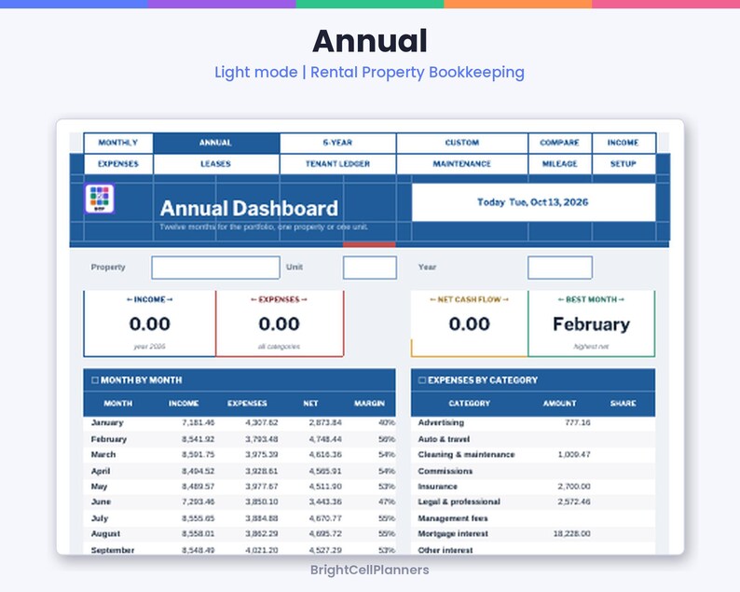Click the MONTH column header
The height and width of the screenshot is (592, 740).
point(118,404)
